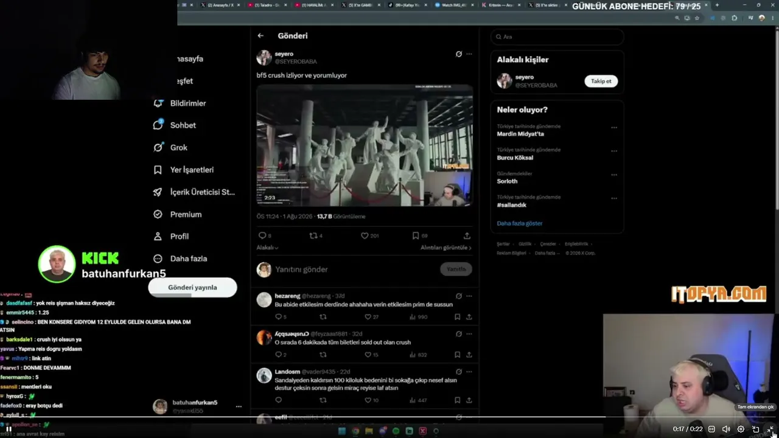Exit fullscreen mode in the video player
The image size is (779, 438).
(x=770, y=429)
